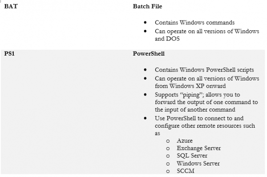Screen dimensions: 267x177
Task: Click the bullet before 'Contains Windows commands'
Action: 145,22
